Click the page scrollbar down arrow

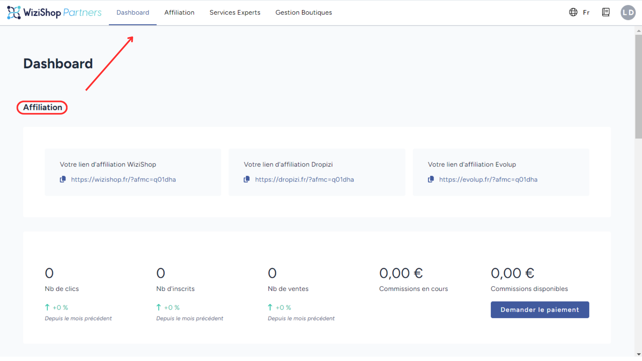tap(639, 354)
